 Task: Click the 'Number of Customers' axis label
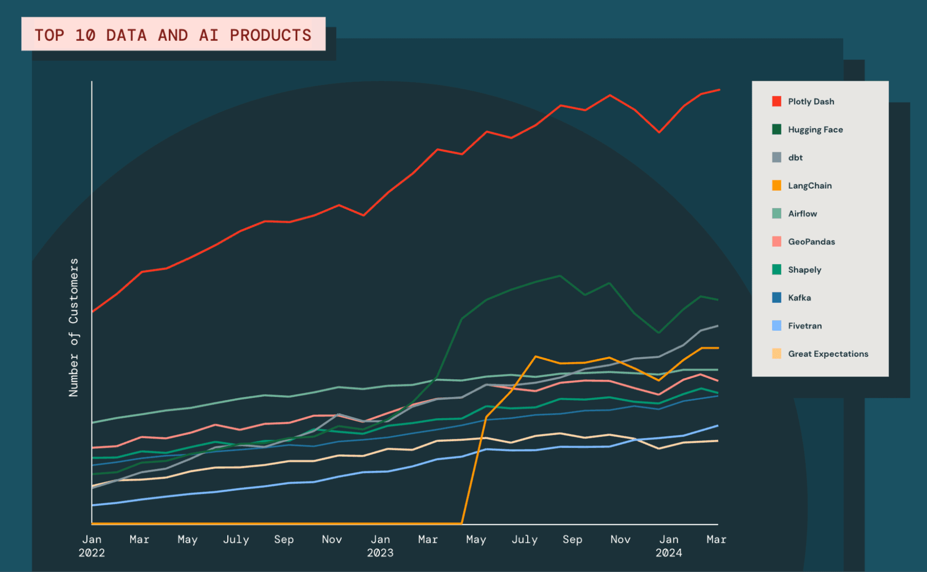click(73, 327)
